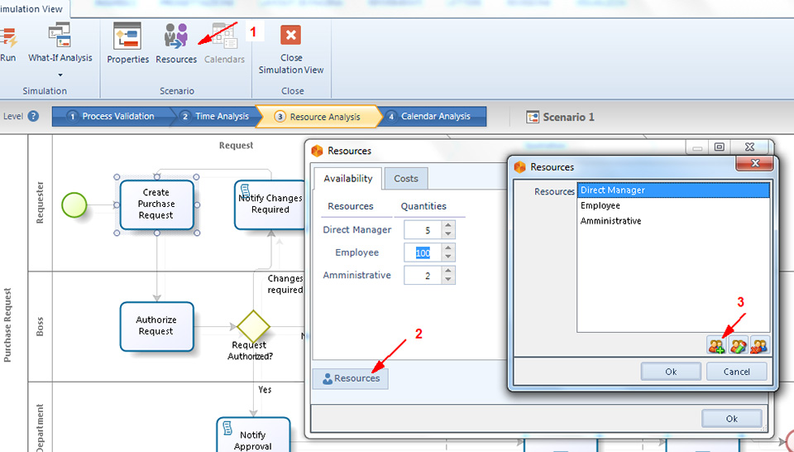The image size is (794, 452).
Task: Confirm with Ok in the back Resources window
Action: (732, 419)
